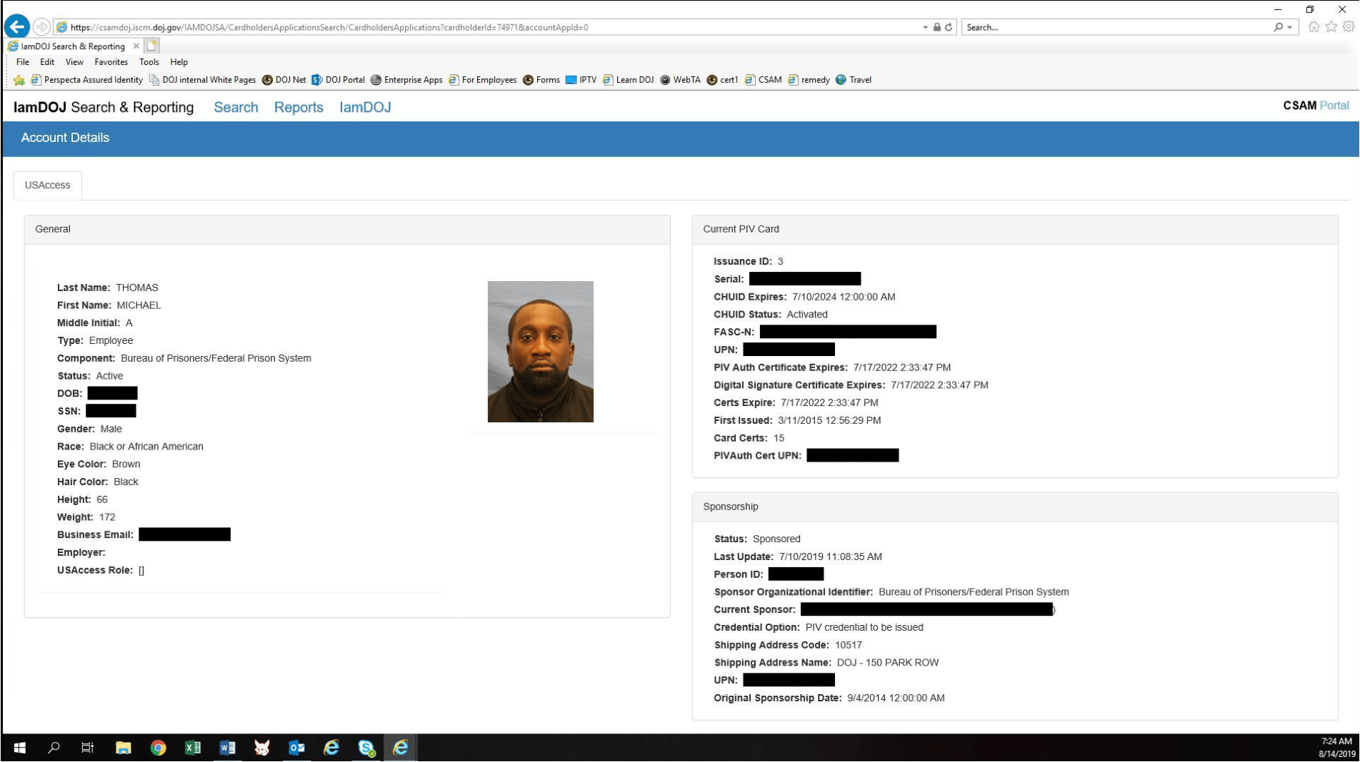The image size is (1360, 762).
Task: Click the security lock icon in address bar
Action: 937,27
